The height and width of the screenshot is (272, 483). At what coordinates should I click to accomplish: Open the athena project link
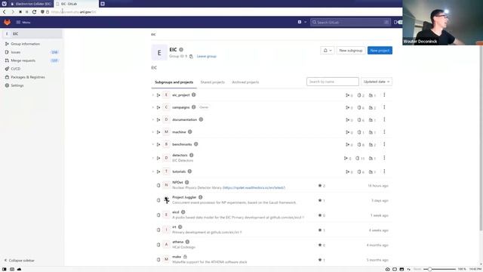pyautogui.click(x=178, y=242)
